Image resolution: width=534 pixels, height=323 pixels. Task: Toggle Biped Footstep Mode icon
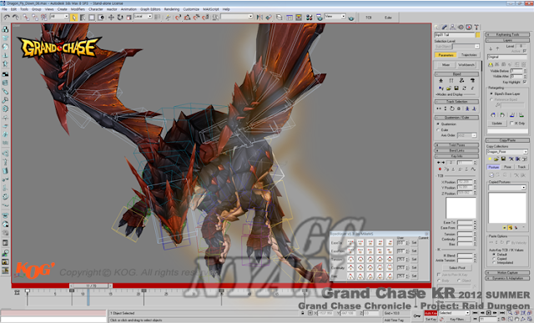pyautogui.click(x=451, y=80)
